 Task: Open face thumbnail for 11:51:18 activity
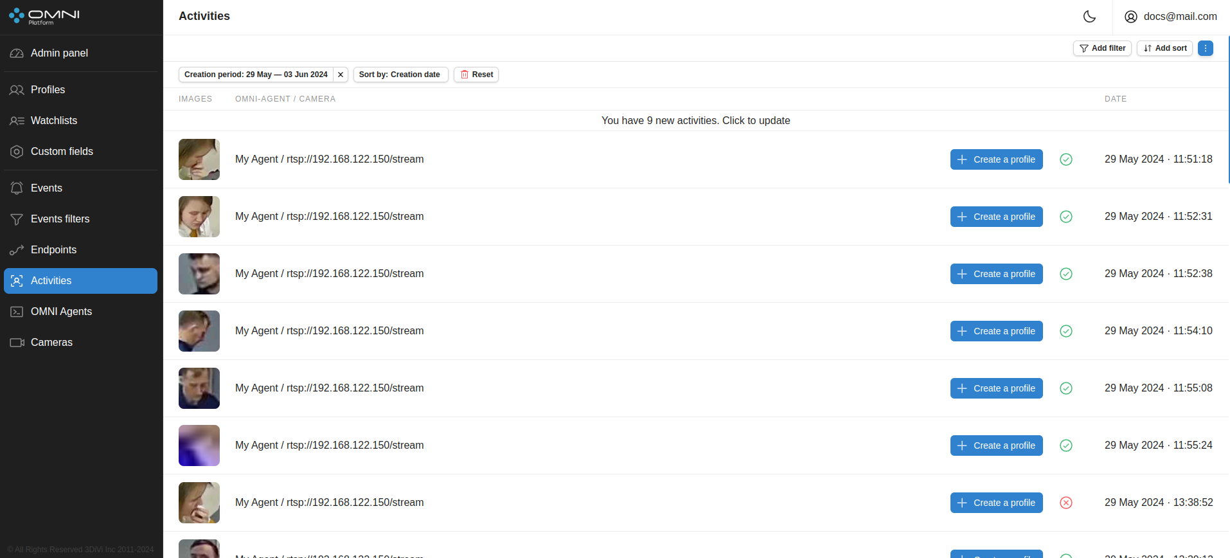[199, 159]
